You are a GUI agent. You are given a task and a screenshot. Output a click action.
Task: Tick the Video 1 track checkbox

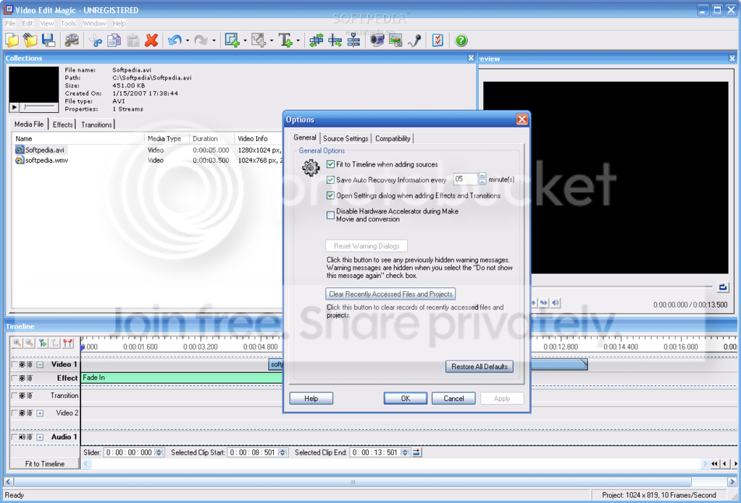pos(14,364)
